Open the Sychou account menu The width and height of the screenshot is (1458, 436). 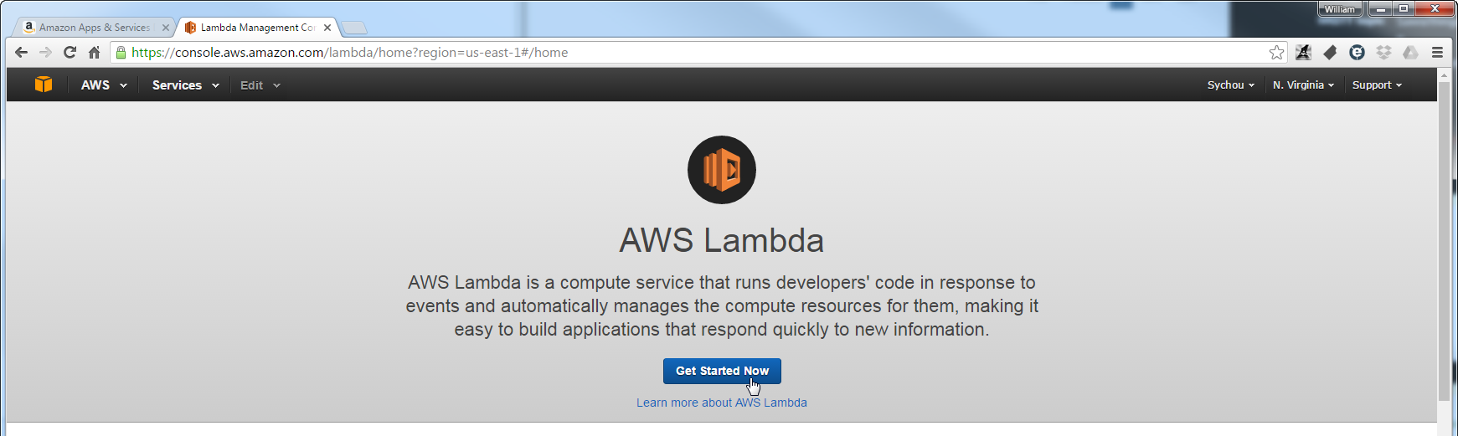pos(1230,85)
